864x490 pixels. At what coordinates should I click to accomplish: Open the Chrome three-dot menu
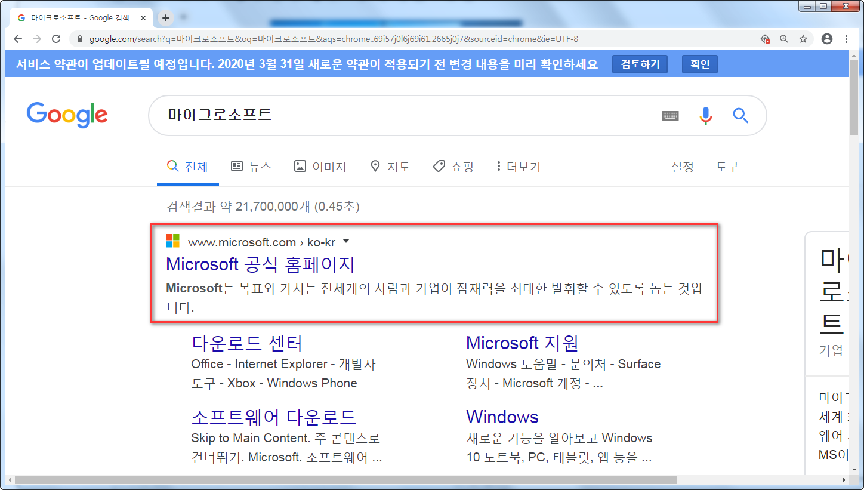tap(846, 39)
